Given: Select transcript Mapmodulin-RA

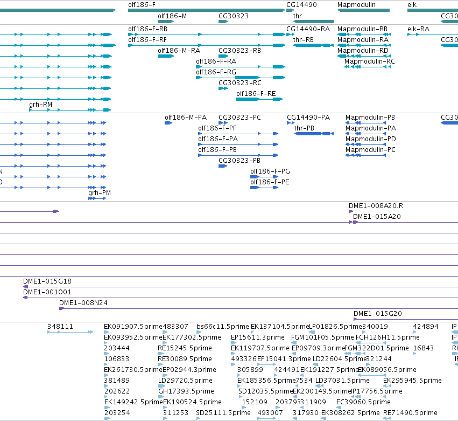Looking at the screenshot, I should click(363, 40).
